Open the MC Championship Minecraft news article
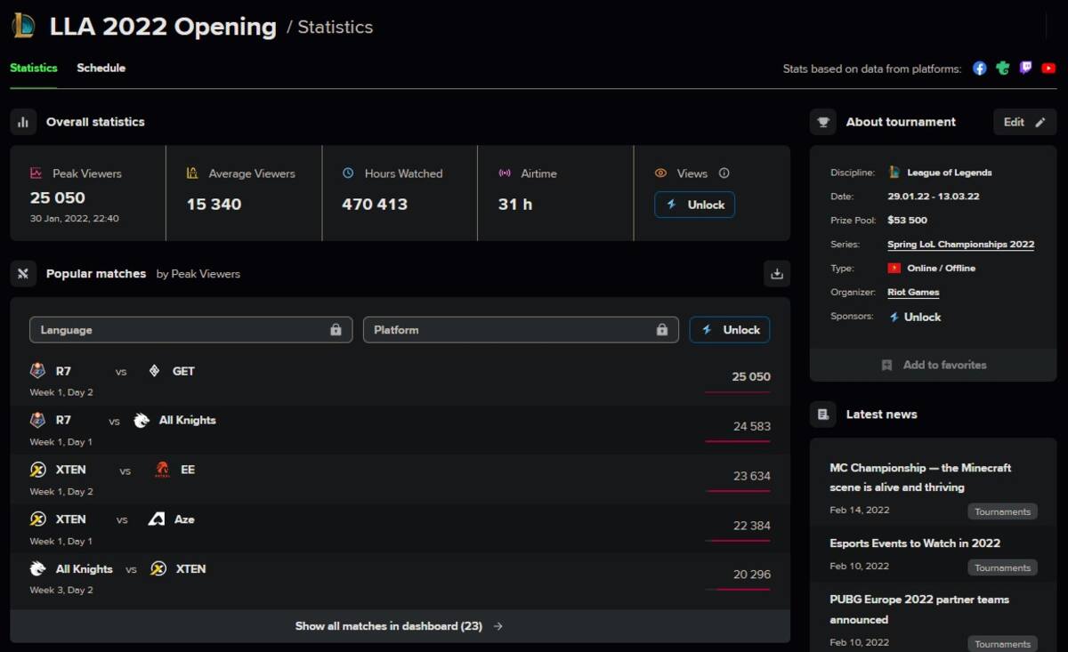The image size is (1068, 652). coord(920,478)
